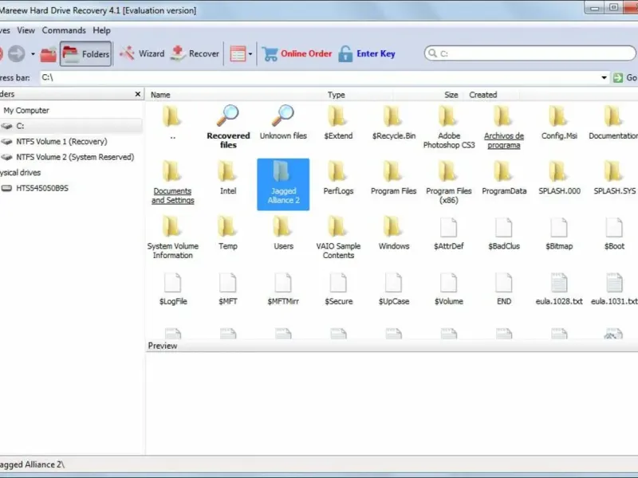Viewport: 638px width, 478px height.
Task: Select the HTS545050B9S physical drive
Action: pos(41,188)
